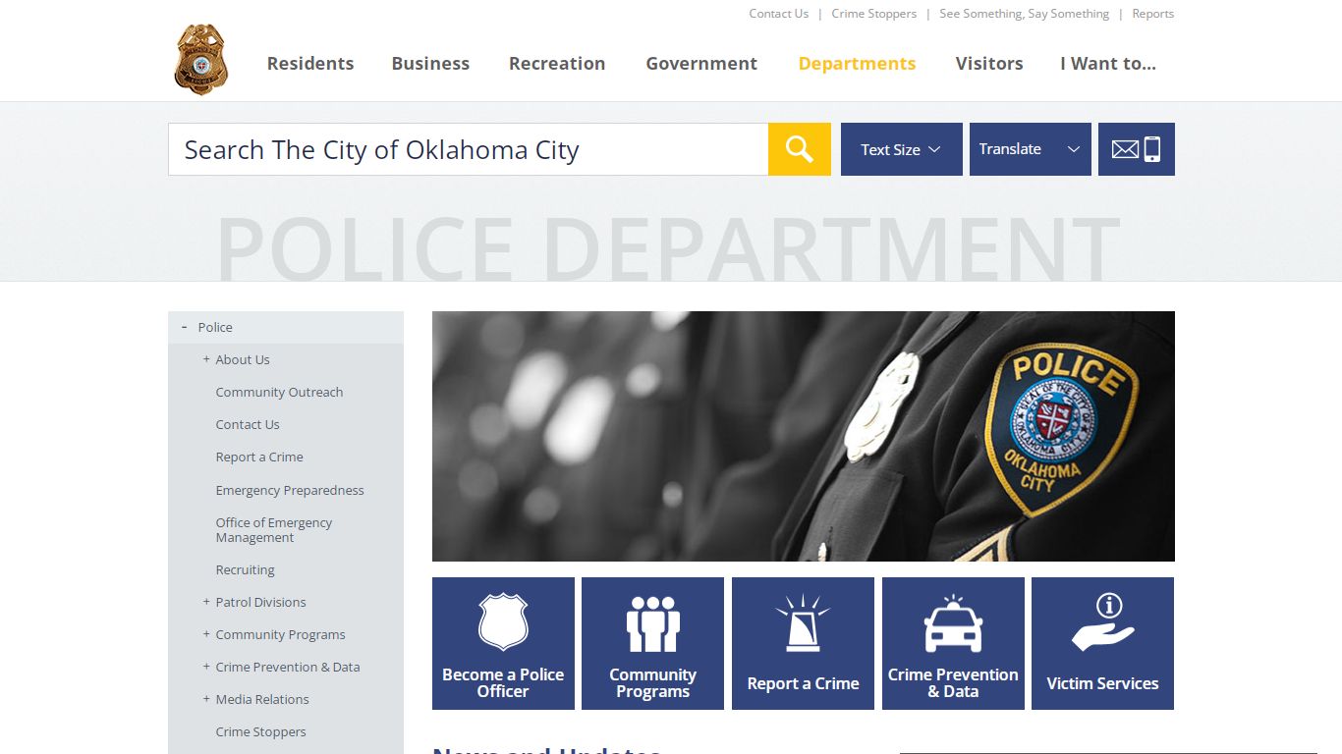Open Contact Us in the sidebar
Viewport: 1342px width, 754px height.
point(248,424)
